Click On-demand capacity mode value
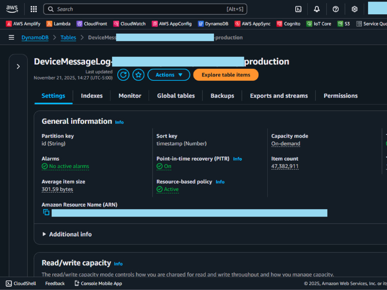This screenshot has width=387, height=290. click(x=286, y=143)
